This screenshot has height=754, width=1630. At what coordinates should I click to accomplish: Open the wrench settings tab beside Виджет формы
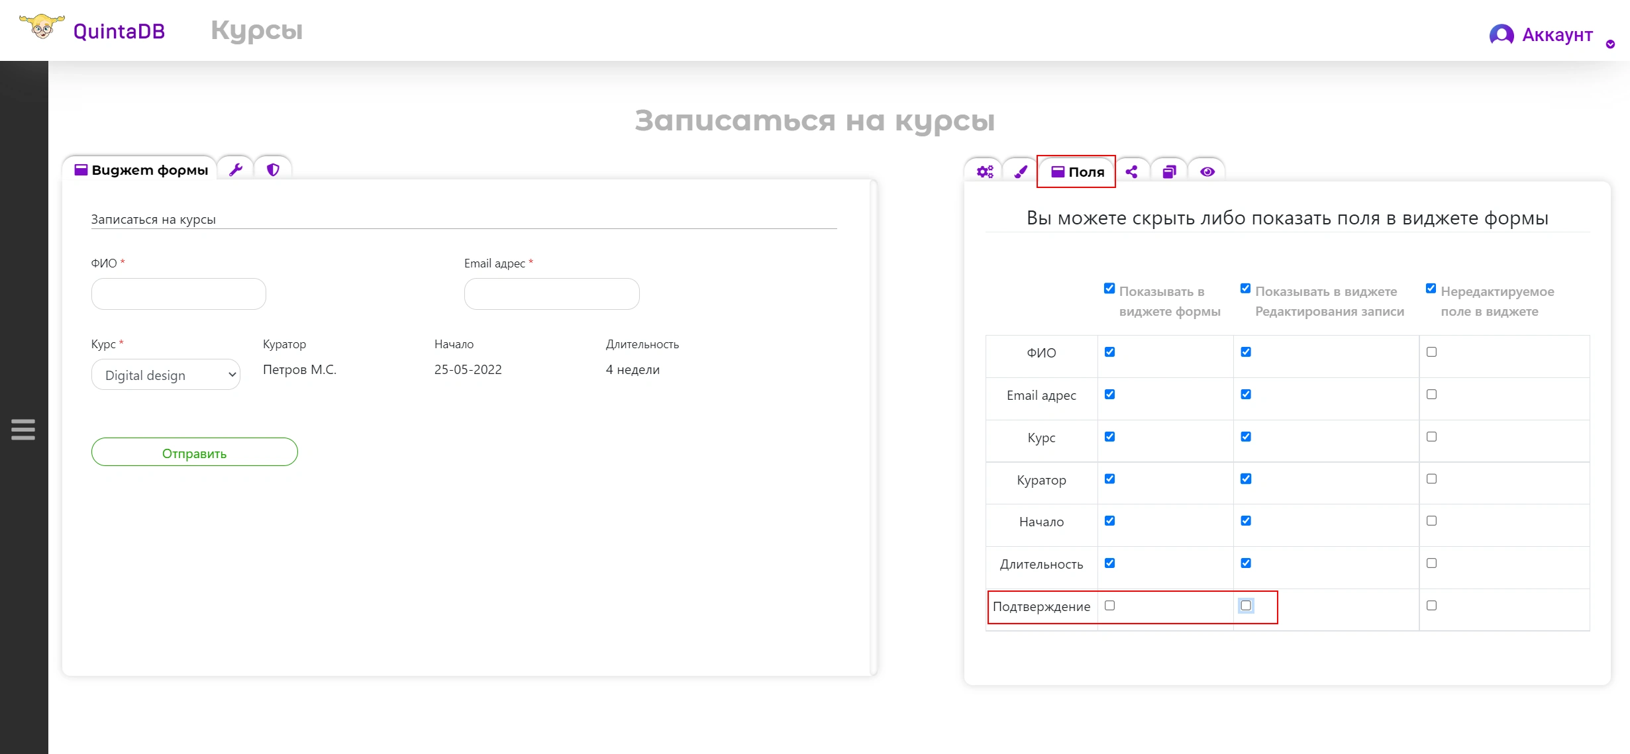pos(236,169)
